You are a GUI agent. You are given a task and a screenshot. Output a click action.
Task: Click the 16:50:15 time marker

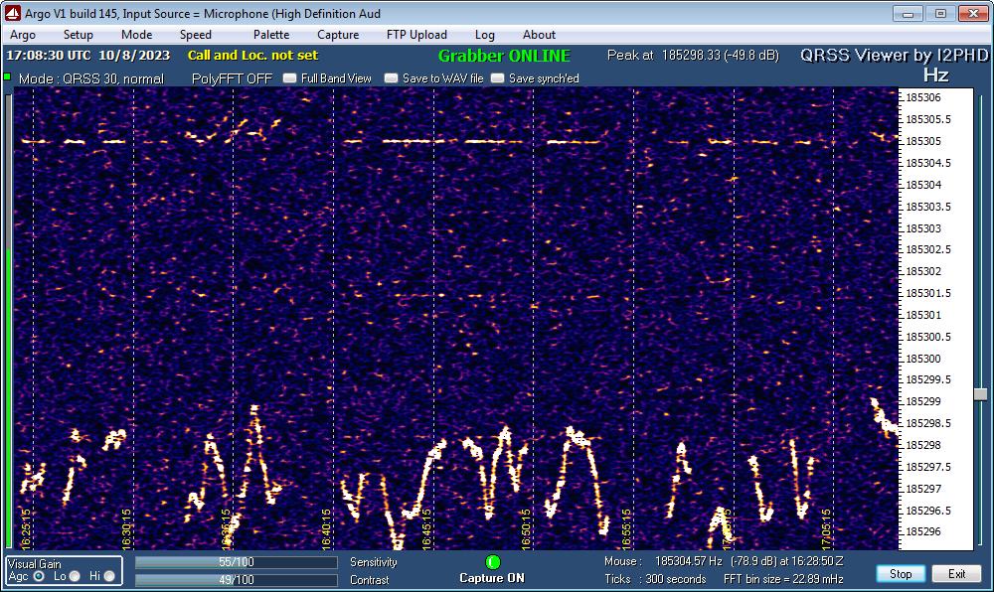click(526, 528)
